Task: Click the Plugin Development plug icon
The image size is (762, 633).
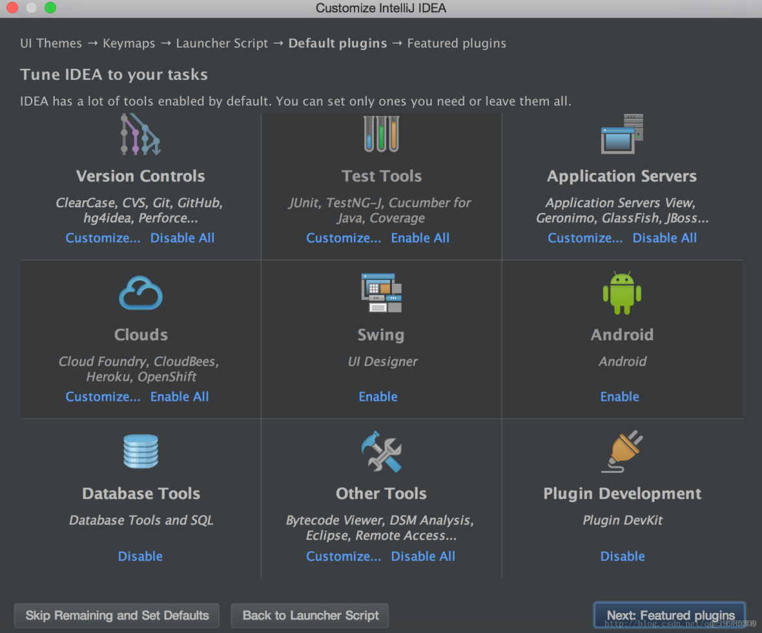Action: coord(622,452)
